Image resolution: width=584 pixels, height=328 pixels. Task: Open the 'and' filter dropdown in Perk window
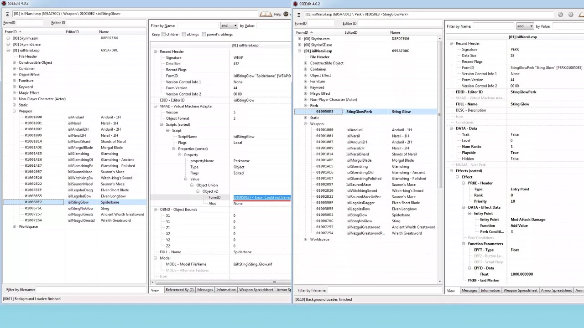524,26
